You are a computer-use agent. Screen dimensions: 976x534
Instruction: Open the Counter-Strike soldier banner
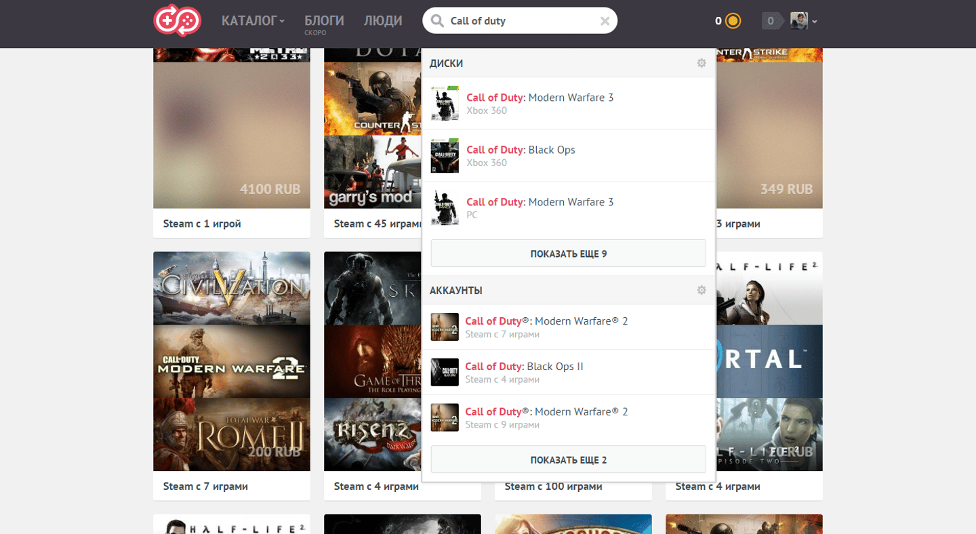pos(373,99)
